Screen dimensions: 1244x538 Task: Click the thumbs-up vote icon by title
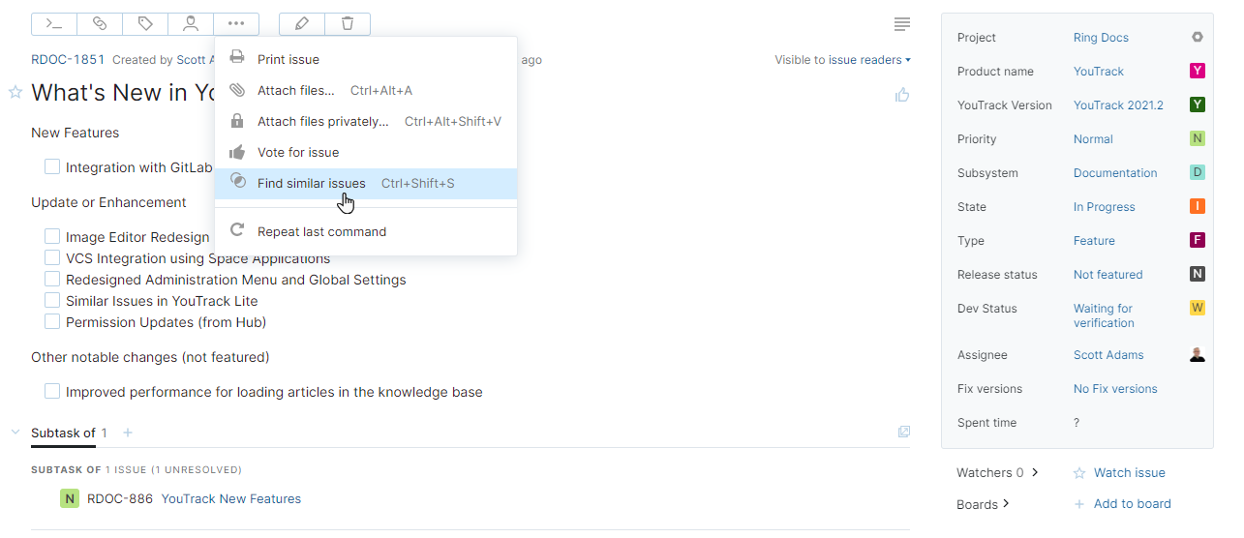(902, 94)
